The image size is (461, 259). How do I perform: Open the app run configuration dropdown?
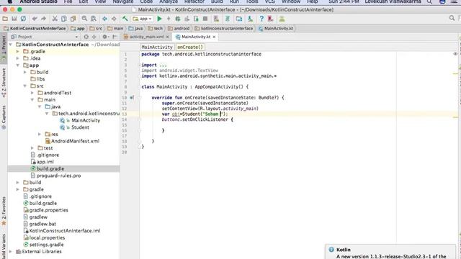[x=143, y=19]
